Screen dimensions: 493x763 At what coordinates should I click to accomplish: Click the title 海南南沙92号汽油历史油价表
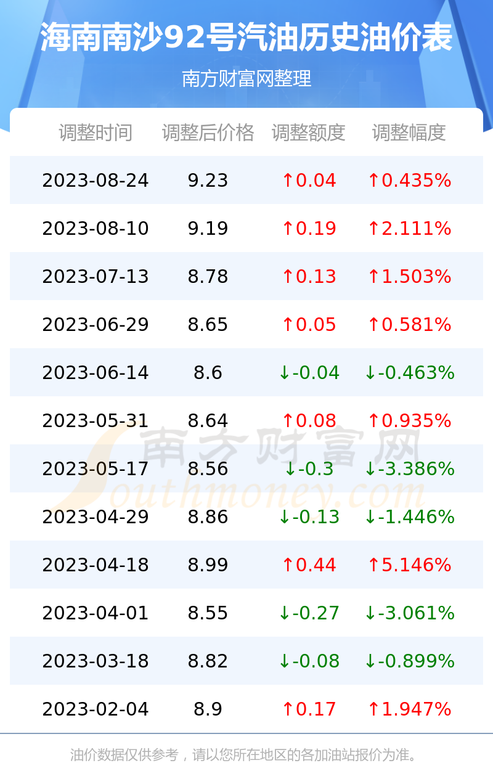point(246,38)
